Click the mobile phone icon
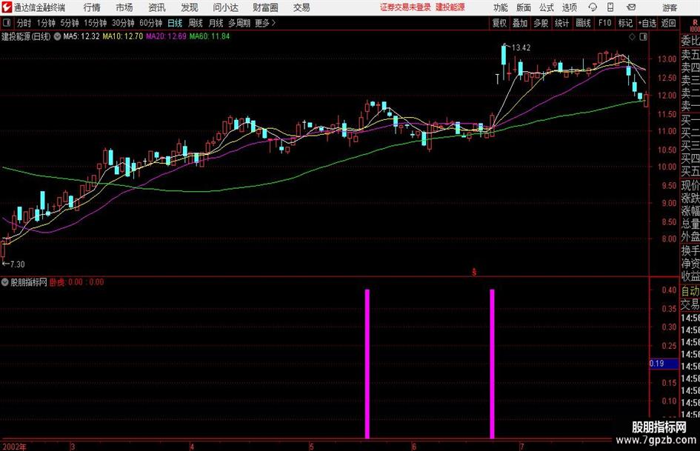 (610, 7)
